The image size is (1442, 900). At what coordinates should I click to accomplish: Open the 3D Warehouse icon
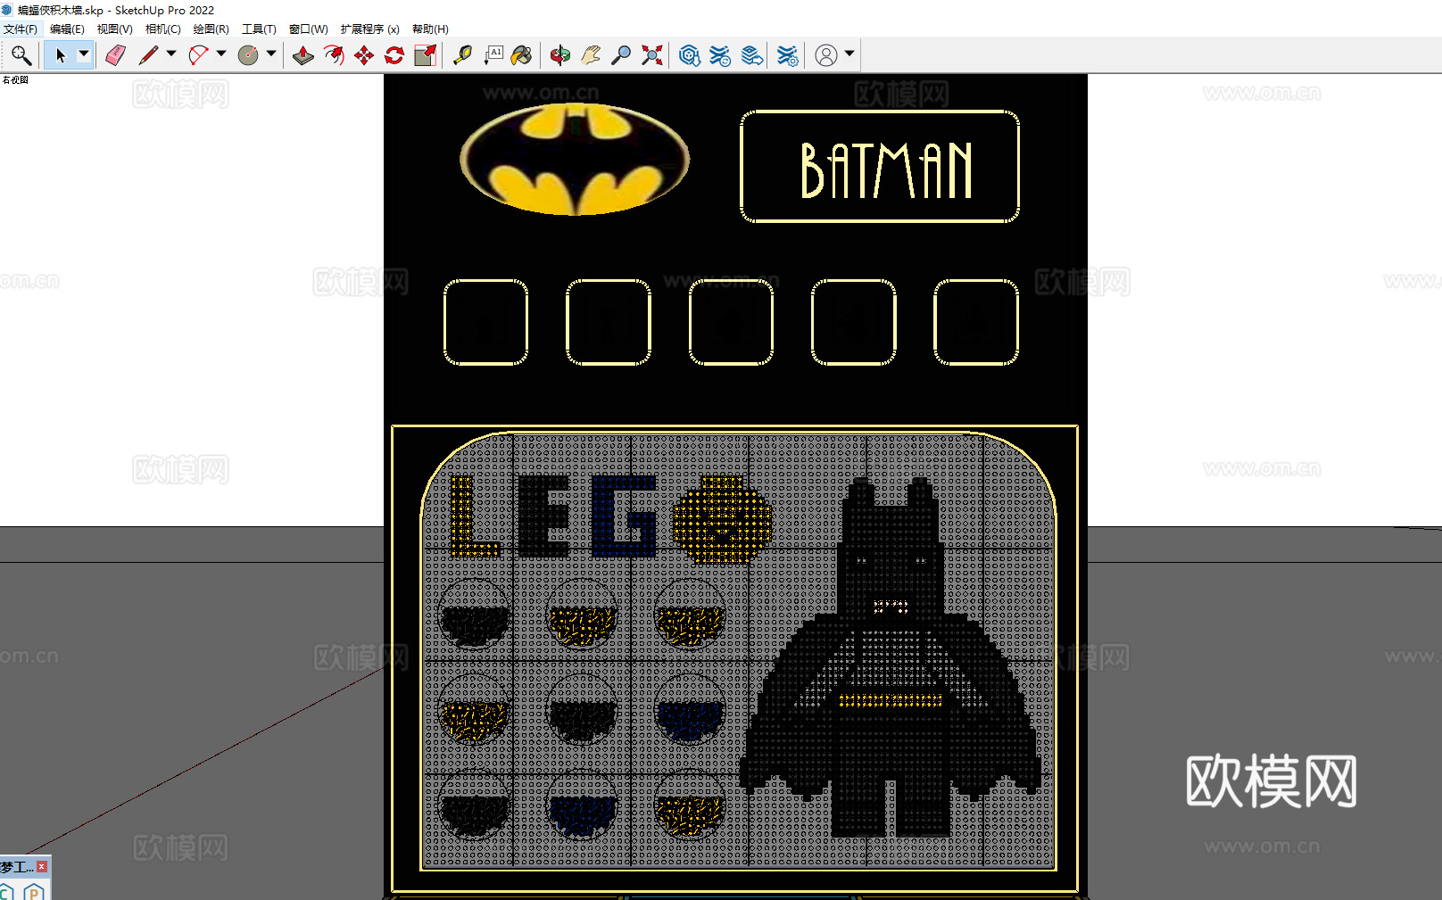pos(689,55)
